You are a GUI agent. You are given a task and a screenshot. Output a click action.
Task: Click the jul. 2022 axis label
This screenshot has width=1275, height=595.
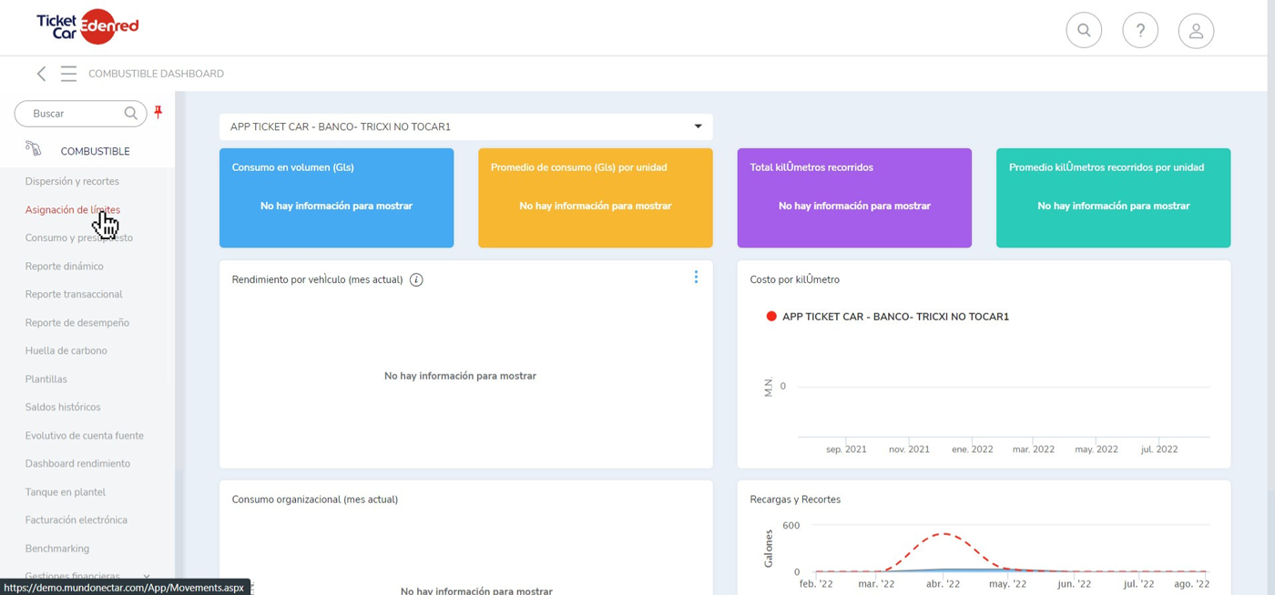(x=1159, y=449)
